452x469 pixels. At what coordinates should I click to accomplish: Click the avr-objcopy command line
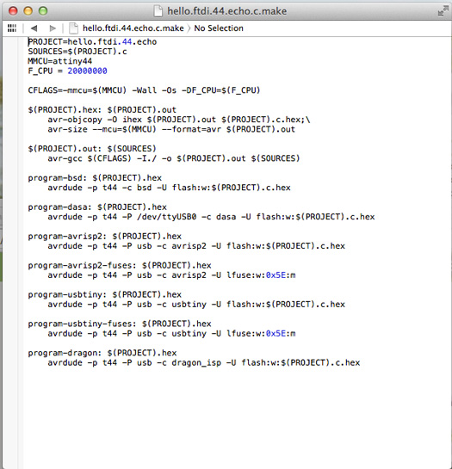point(179,120)
